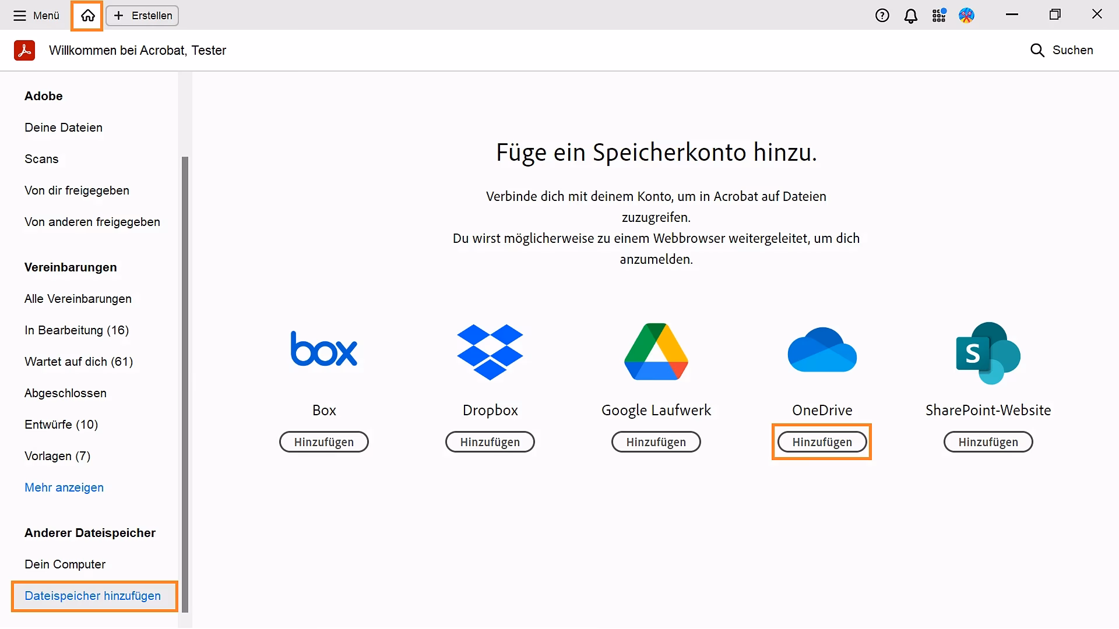
Task: Click the Box logo icon
Action: (324, 349)
